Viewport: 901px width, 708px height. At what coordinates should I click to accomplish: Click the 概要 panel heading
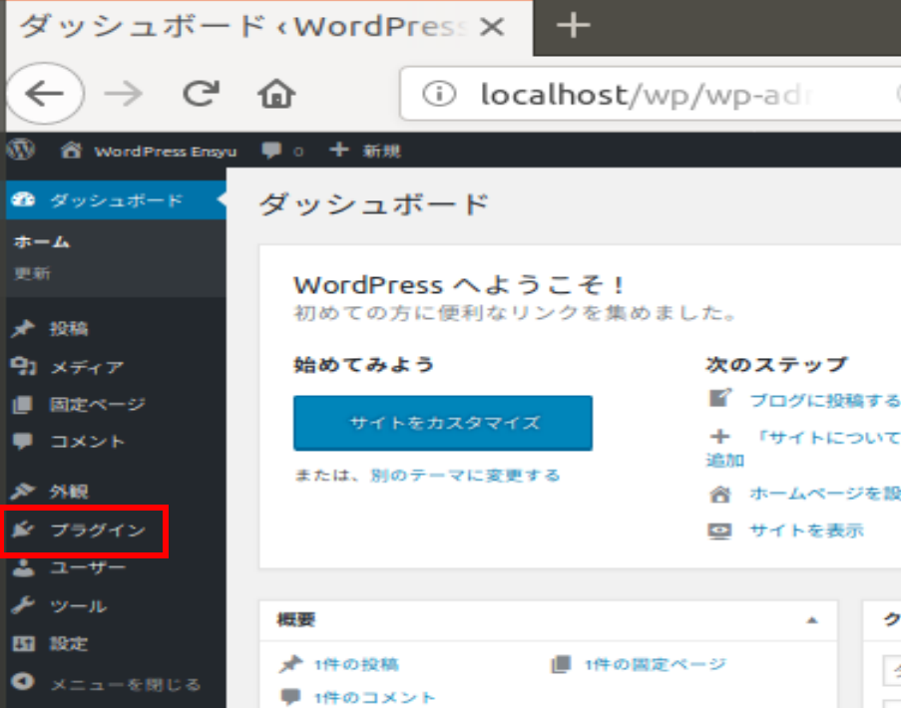pos(296,619)
